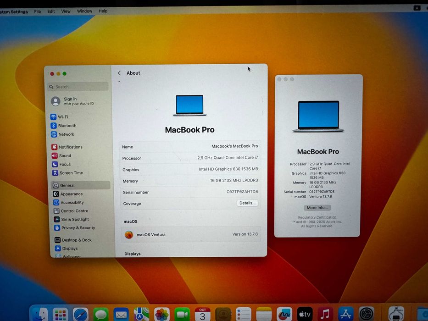The width and height of the screenshot is (428, 321).
Task: Open the View menu
Action: click(x=66, y=11)
